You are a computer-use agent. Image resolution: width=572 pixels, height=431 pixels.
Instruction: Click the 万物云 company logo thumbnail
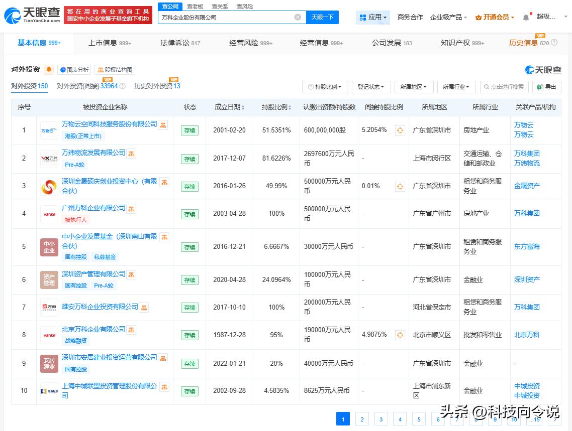(49, 130)
